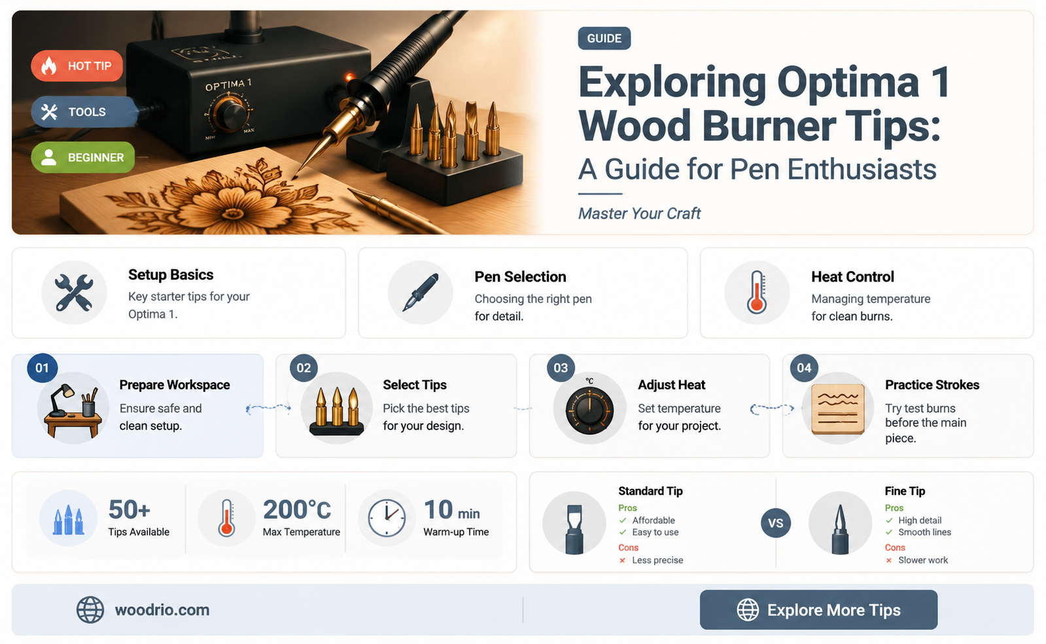
Task: Click wood board Practice Strokes icon
Action: click(x=838, y=408)
